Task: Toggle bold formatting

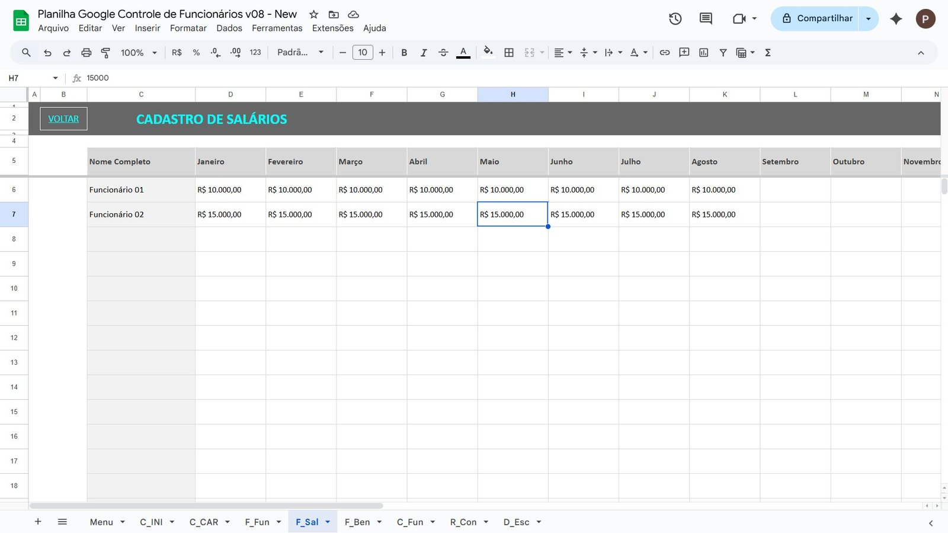Action: point(404,52)
